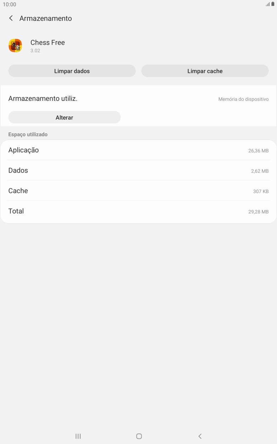
Task: Select the Aplicação size row
Action: pyautogui.click(x=138, y=150)
